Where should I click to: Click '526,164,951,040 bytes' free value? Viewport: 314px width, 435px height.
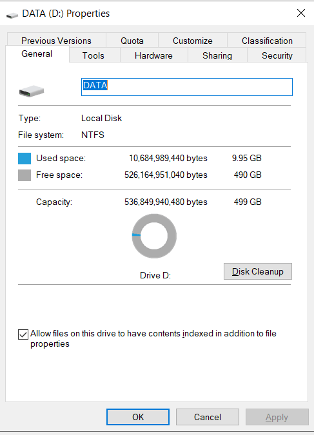[166, 175]
